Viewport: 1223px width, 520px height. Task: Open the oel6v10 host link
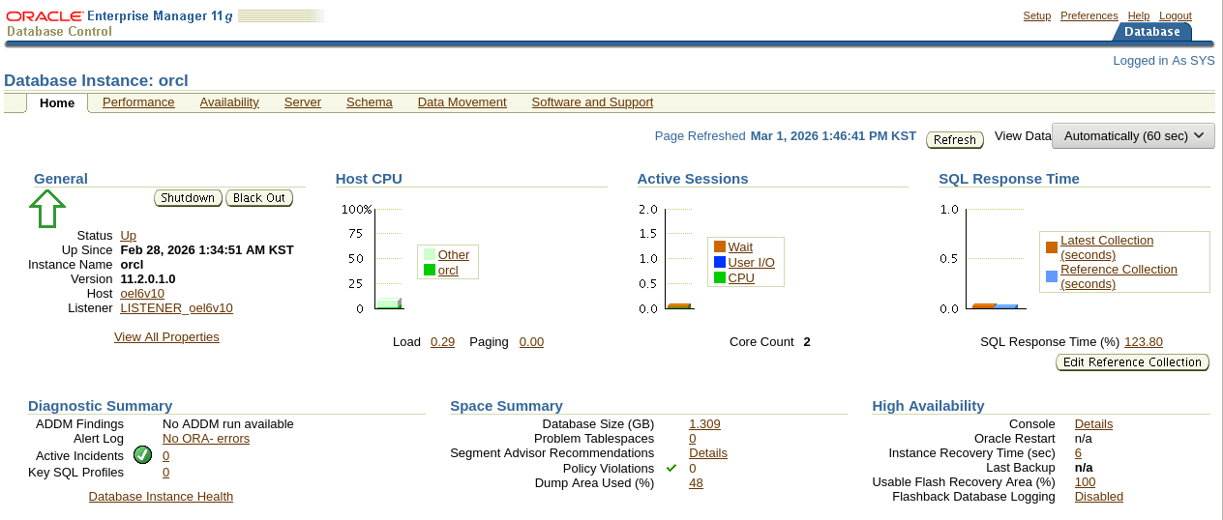coord(142,294)
